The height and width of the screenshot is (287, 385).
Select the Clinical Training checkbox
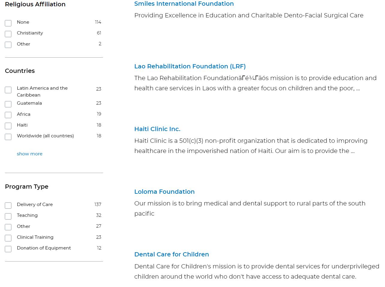(8, 238)
